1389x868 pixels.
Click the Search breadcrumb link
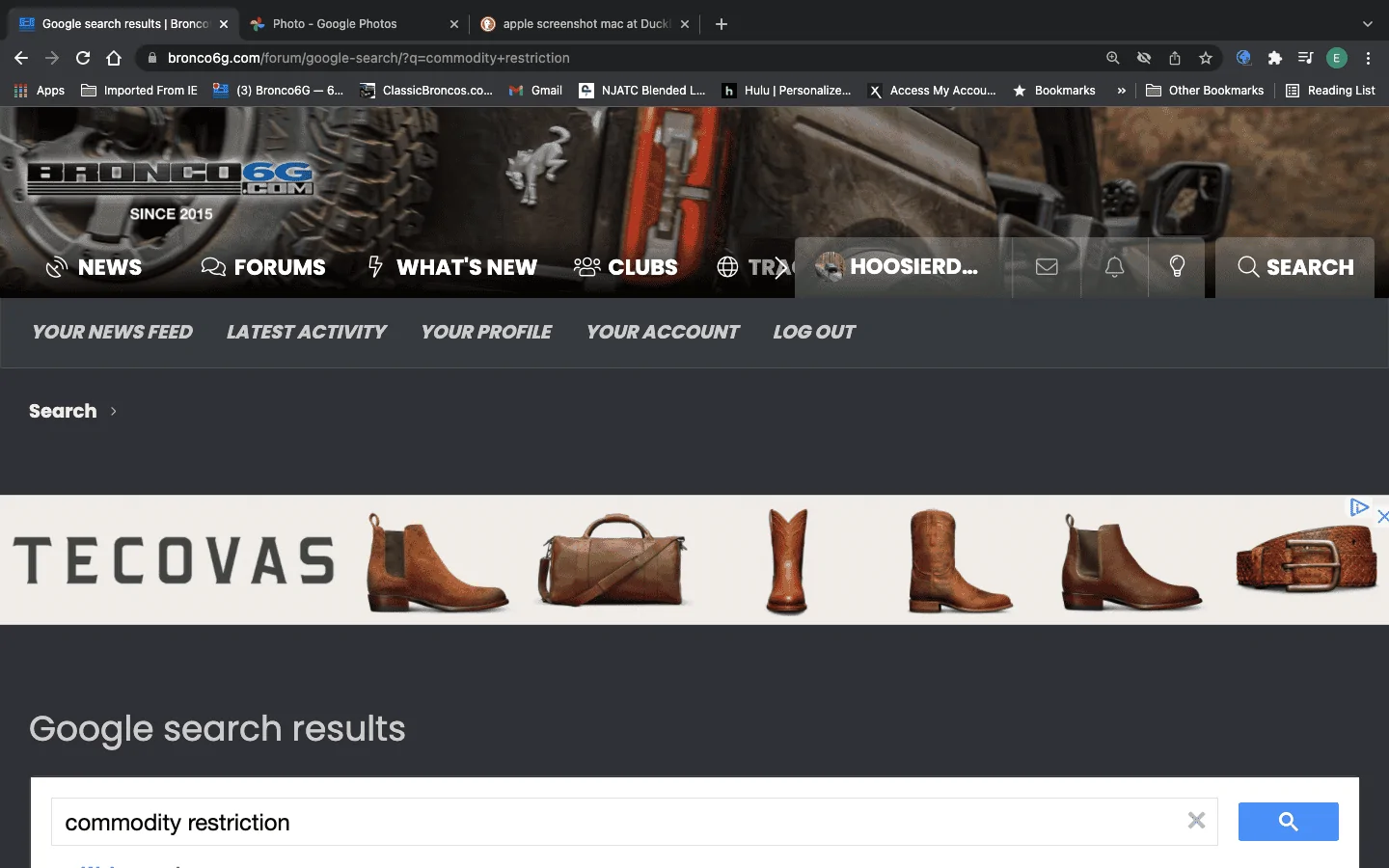point(63,411)
